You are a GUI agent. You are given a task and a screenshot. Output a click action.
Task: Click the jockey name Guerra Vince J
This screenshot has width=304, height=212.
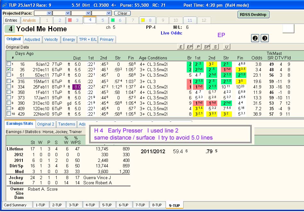pyautogui.click(x=97, y=178)
